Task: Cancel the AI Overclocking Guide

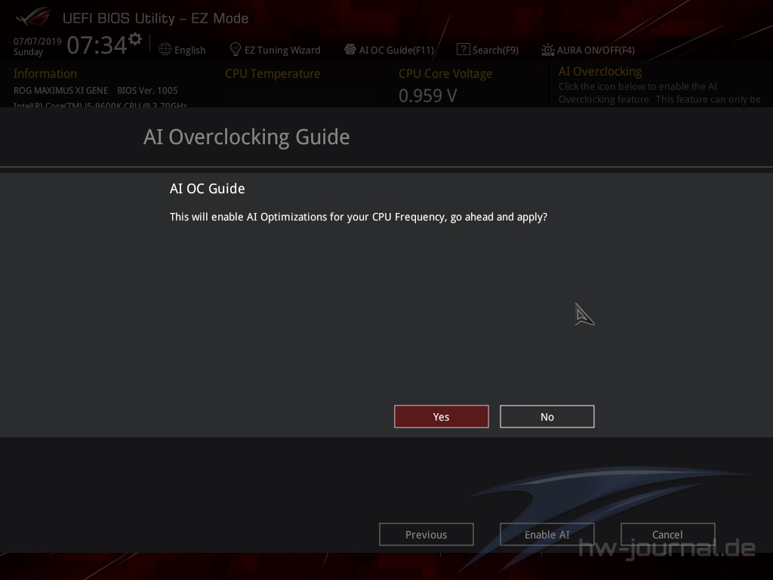Action: [667, 535]
